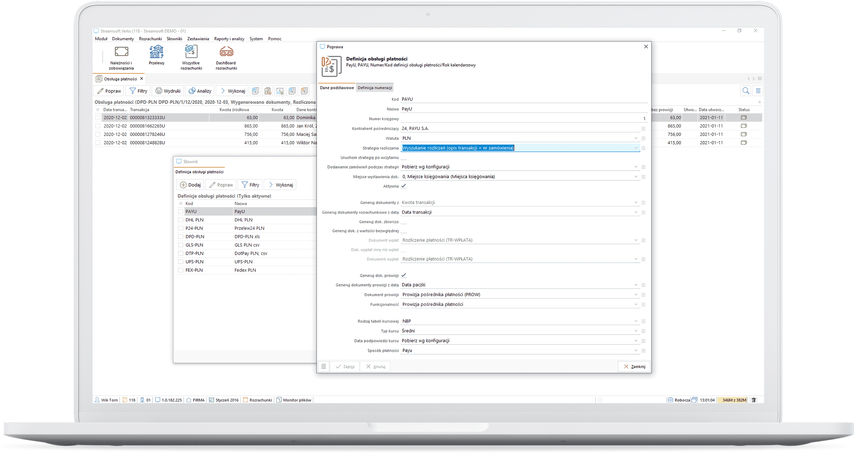859x467 pixels.
Task: Check the row checkbox for transaction 0000081662265U
Action: coord(98,126)
